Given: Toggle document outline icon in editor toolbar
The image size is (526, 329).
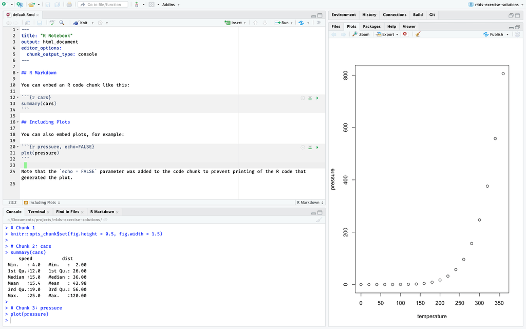Looking at the screenshot, I should tap(318, 23).
